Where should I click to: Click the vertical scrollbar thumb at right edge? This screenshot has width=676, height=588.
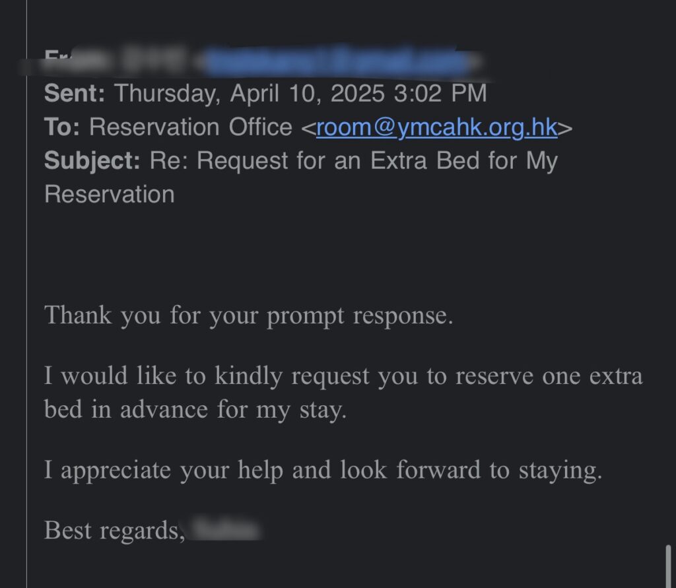coord(668,566)
